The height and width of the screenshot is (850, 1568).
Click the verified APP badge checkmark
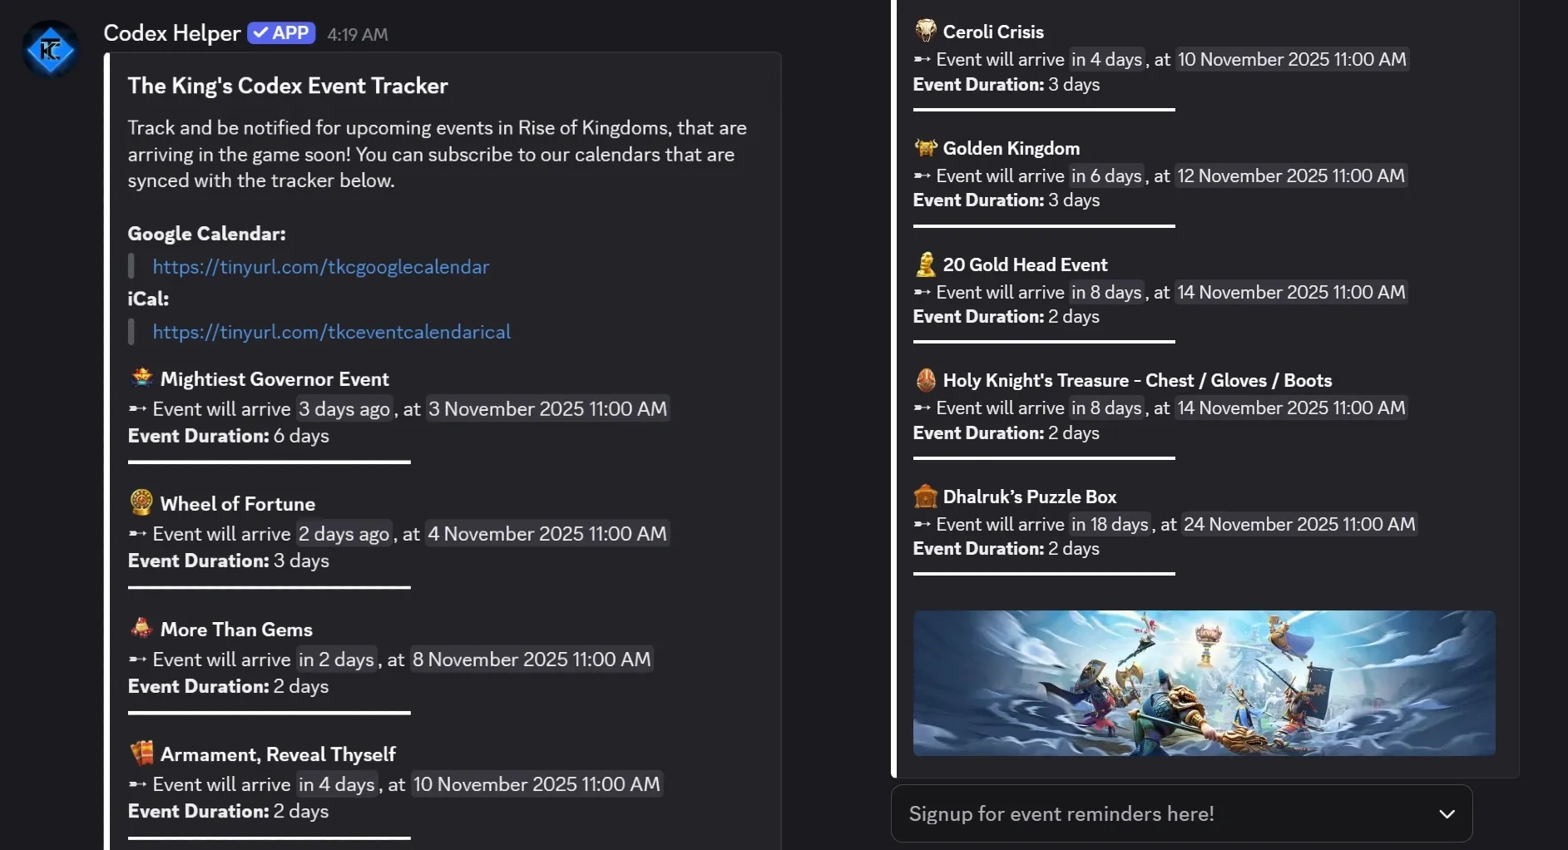pos(262,33)
